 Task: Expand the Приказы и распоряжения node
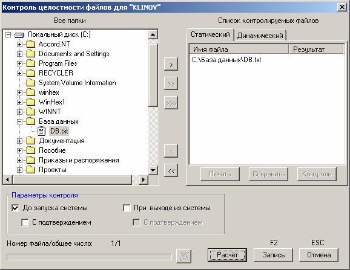[x=19, y=160]
